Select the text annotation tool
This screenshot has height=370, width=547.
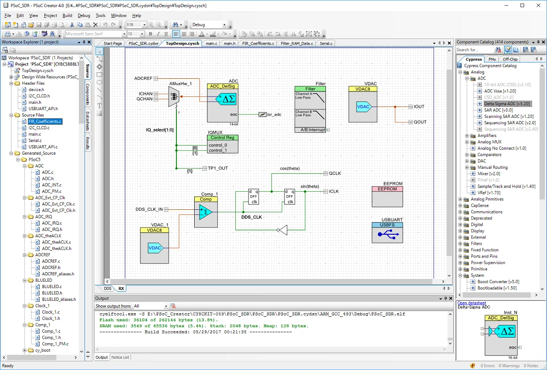coord(99,105)
